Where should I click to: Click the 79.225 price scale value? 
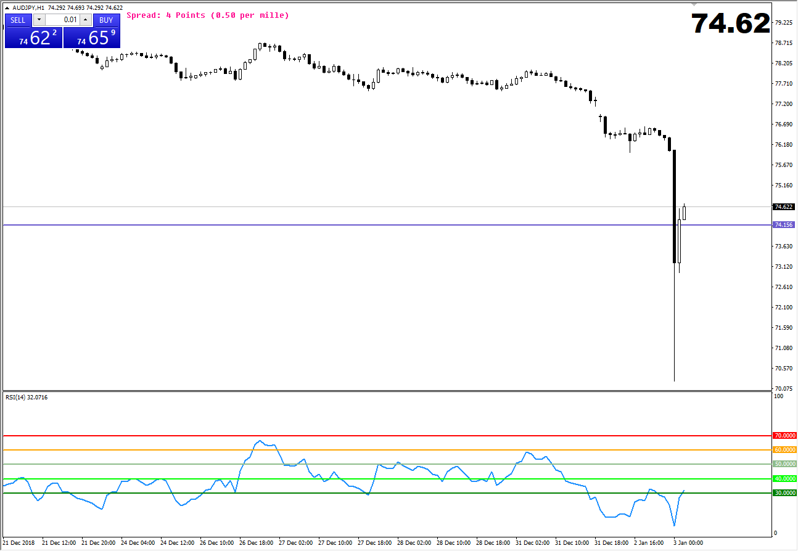pyautogui.click(x=783, y=23)
